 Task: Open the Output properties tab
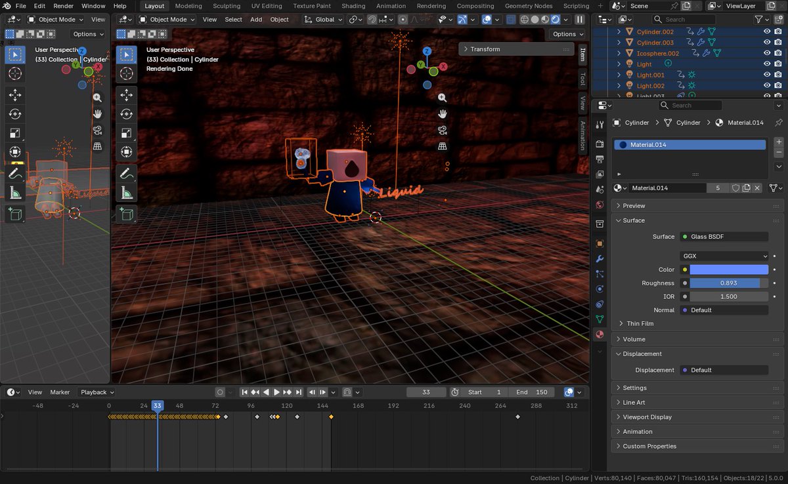(600, 159)
